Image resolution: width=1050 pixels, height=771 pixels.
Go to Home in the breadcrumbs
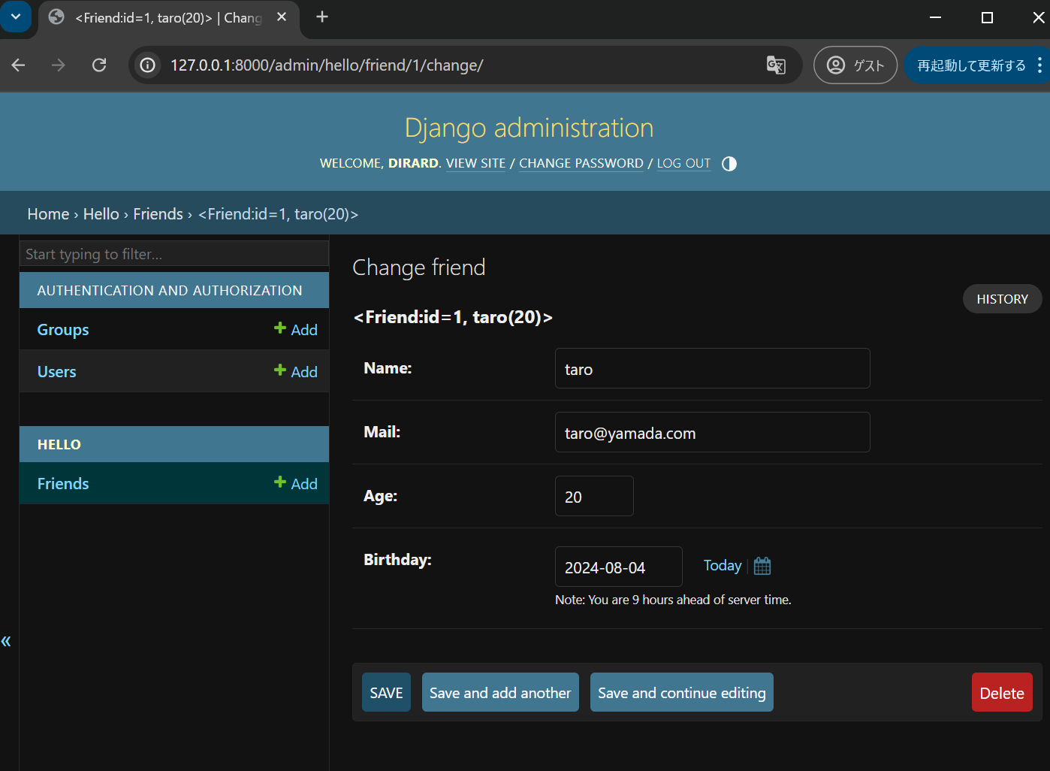[x=48, y=214]
